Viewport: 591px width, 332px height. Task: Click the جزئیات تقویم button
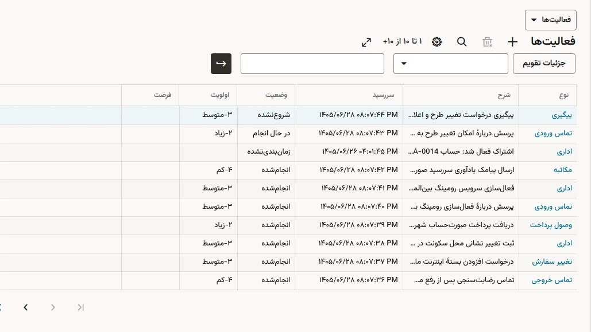(x=544, y=64)
